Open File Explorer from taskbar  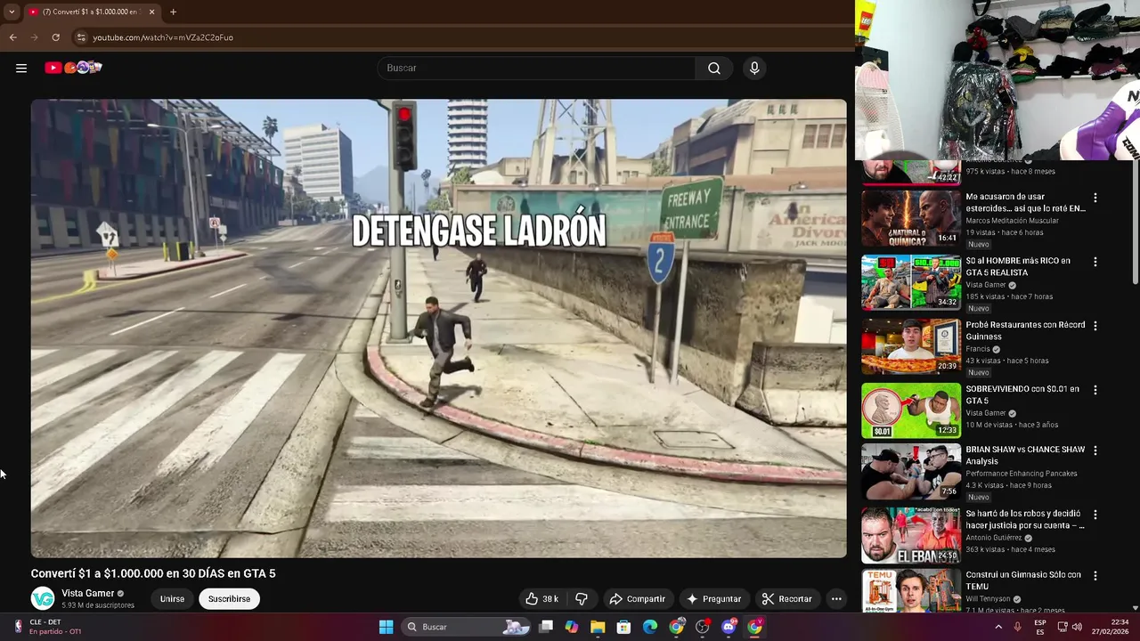[598, 627]
